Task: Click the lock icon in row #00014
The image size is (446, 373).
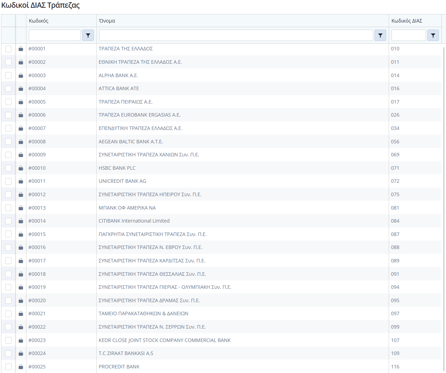Action: pos(21,221)
